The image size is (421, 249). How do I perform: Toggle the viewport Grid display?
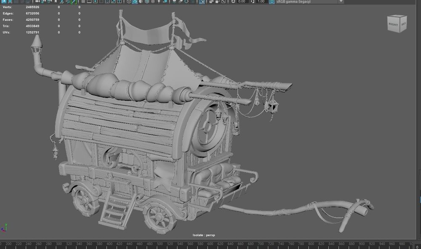[84, 2]
